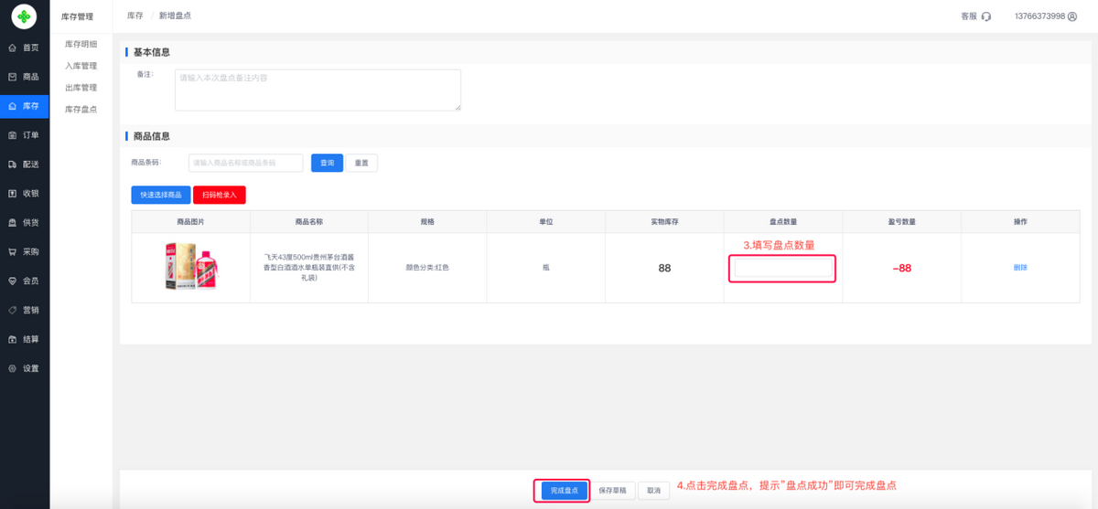Open 出库管理 submenu item
The height and width of the screenshot is (509, 1098).
pyautogui.click(x=81, y=88)
